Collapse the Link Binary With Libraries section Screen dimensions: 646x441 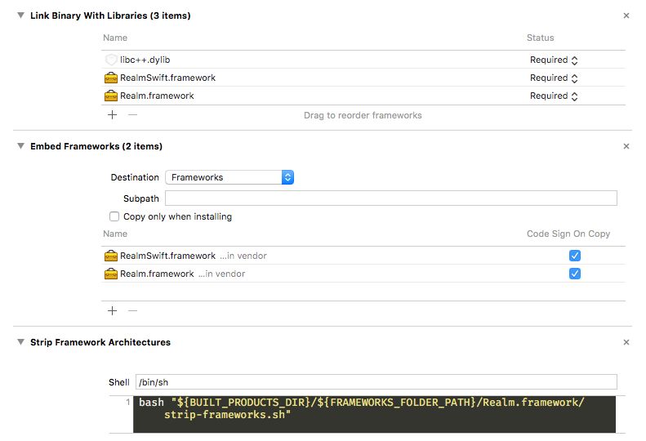20,16
